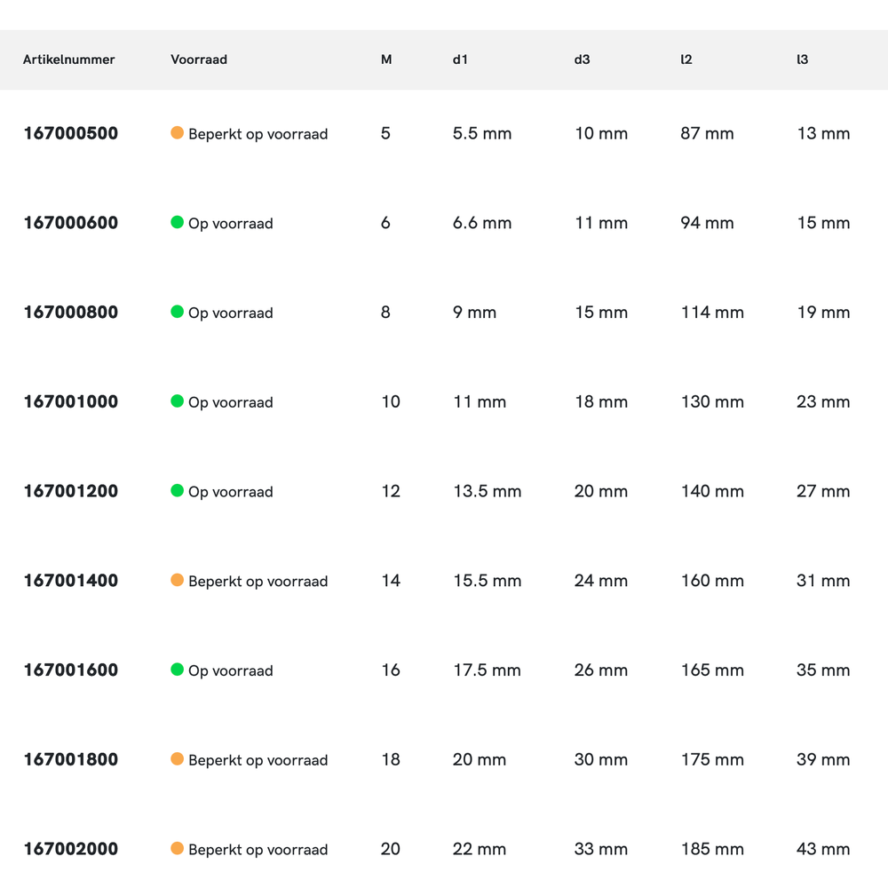Open article number 167000500

(x=70, y=134)
